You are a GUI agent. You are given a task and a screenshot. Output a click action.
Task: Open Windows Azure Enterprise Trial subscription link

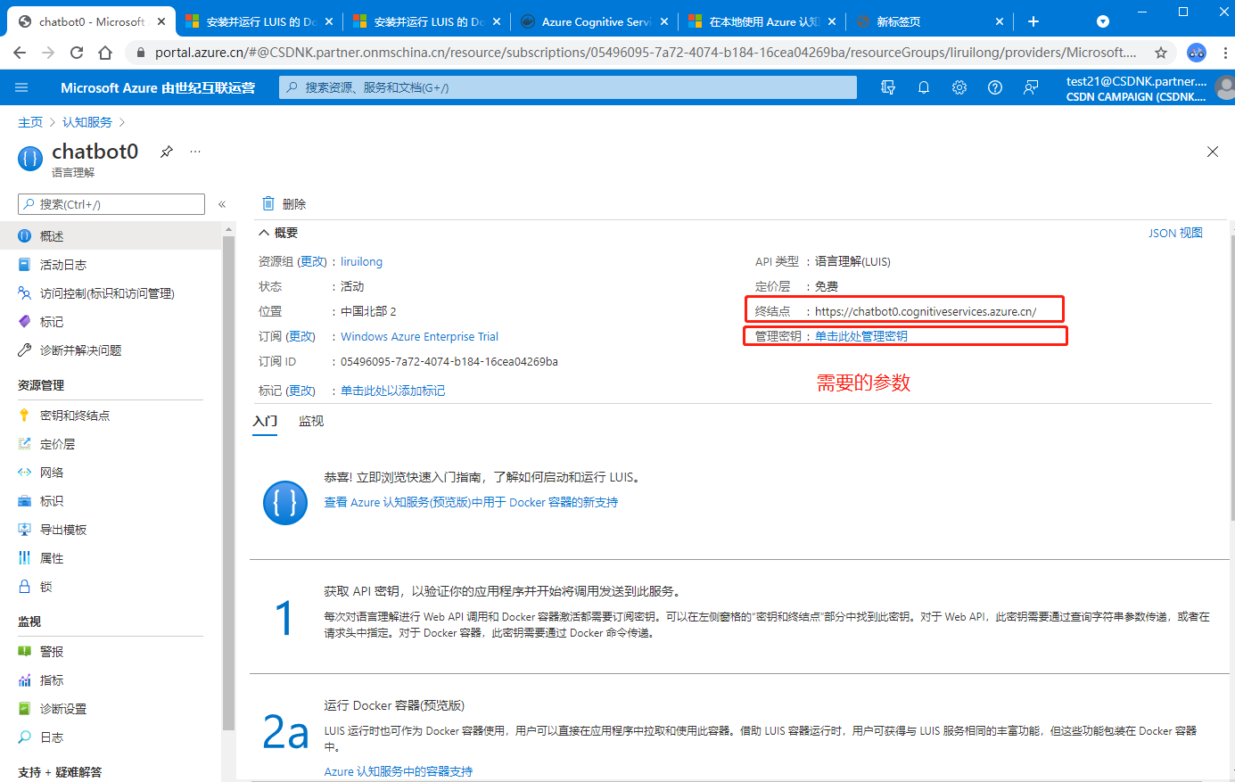tap(419, 336)
